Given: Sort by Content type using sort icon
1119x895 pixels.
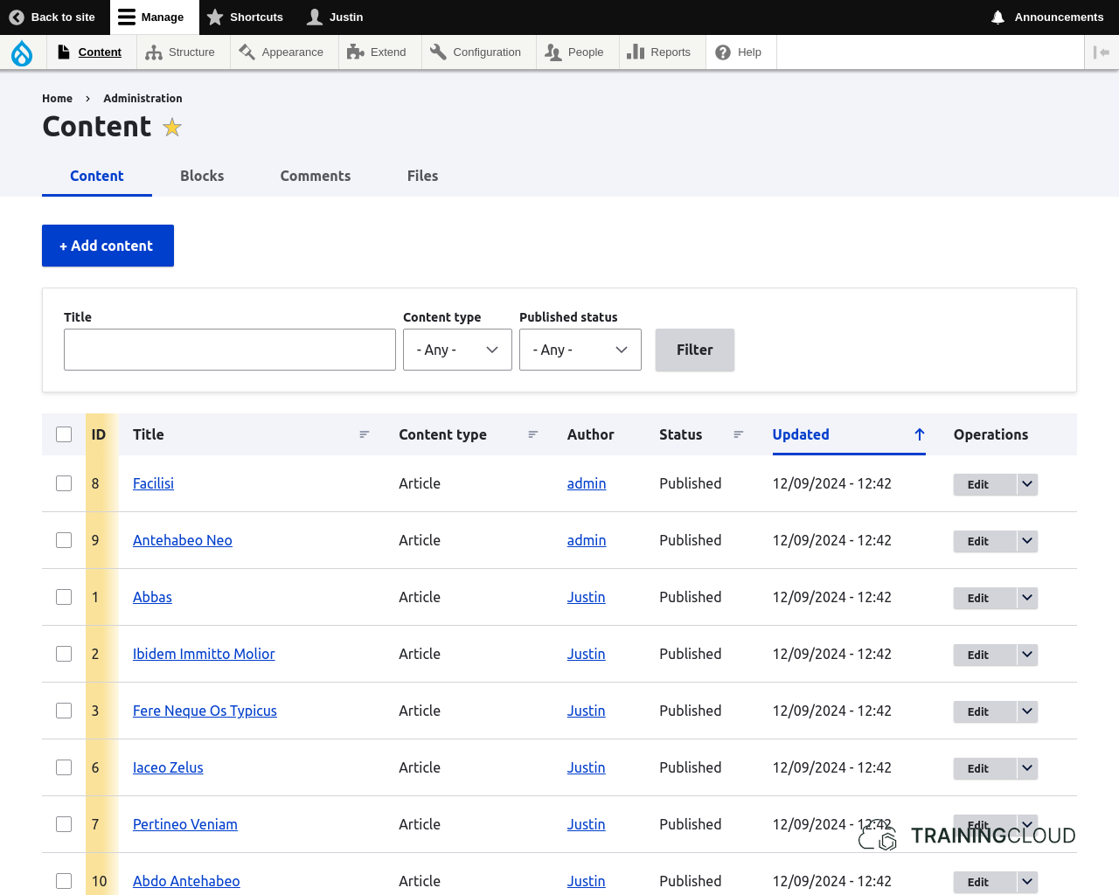Looking at the screenshot, I should (x=533, y=434).
